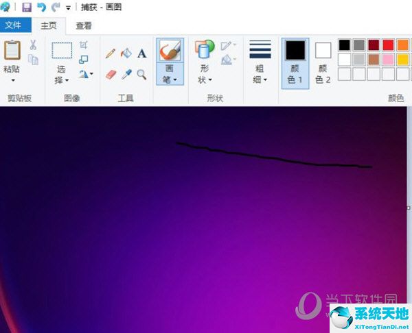Switch to the 主页 tab

click(x=49, y=26)
